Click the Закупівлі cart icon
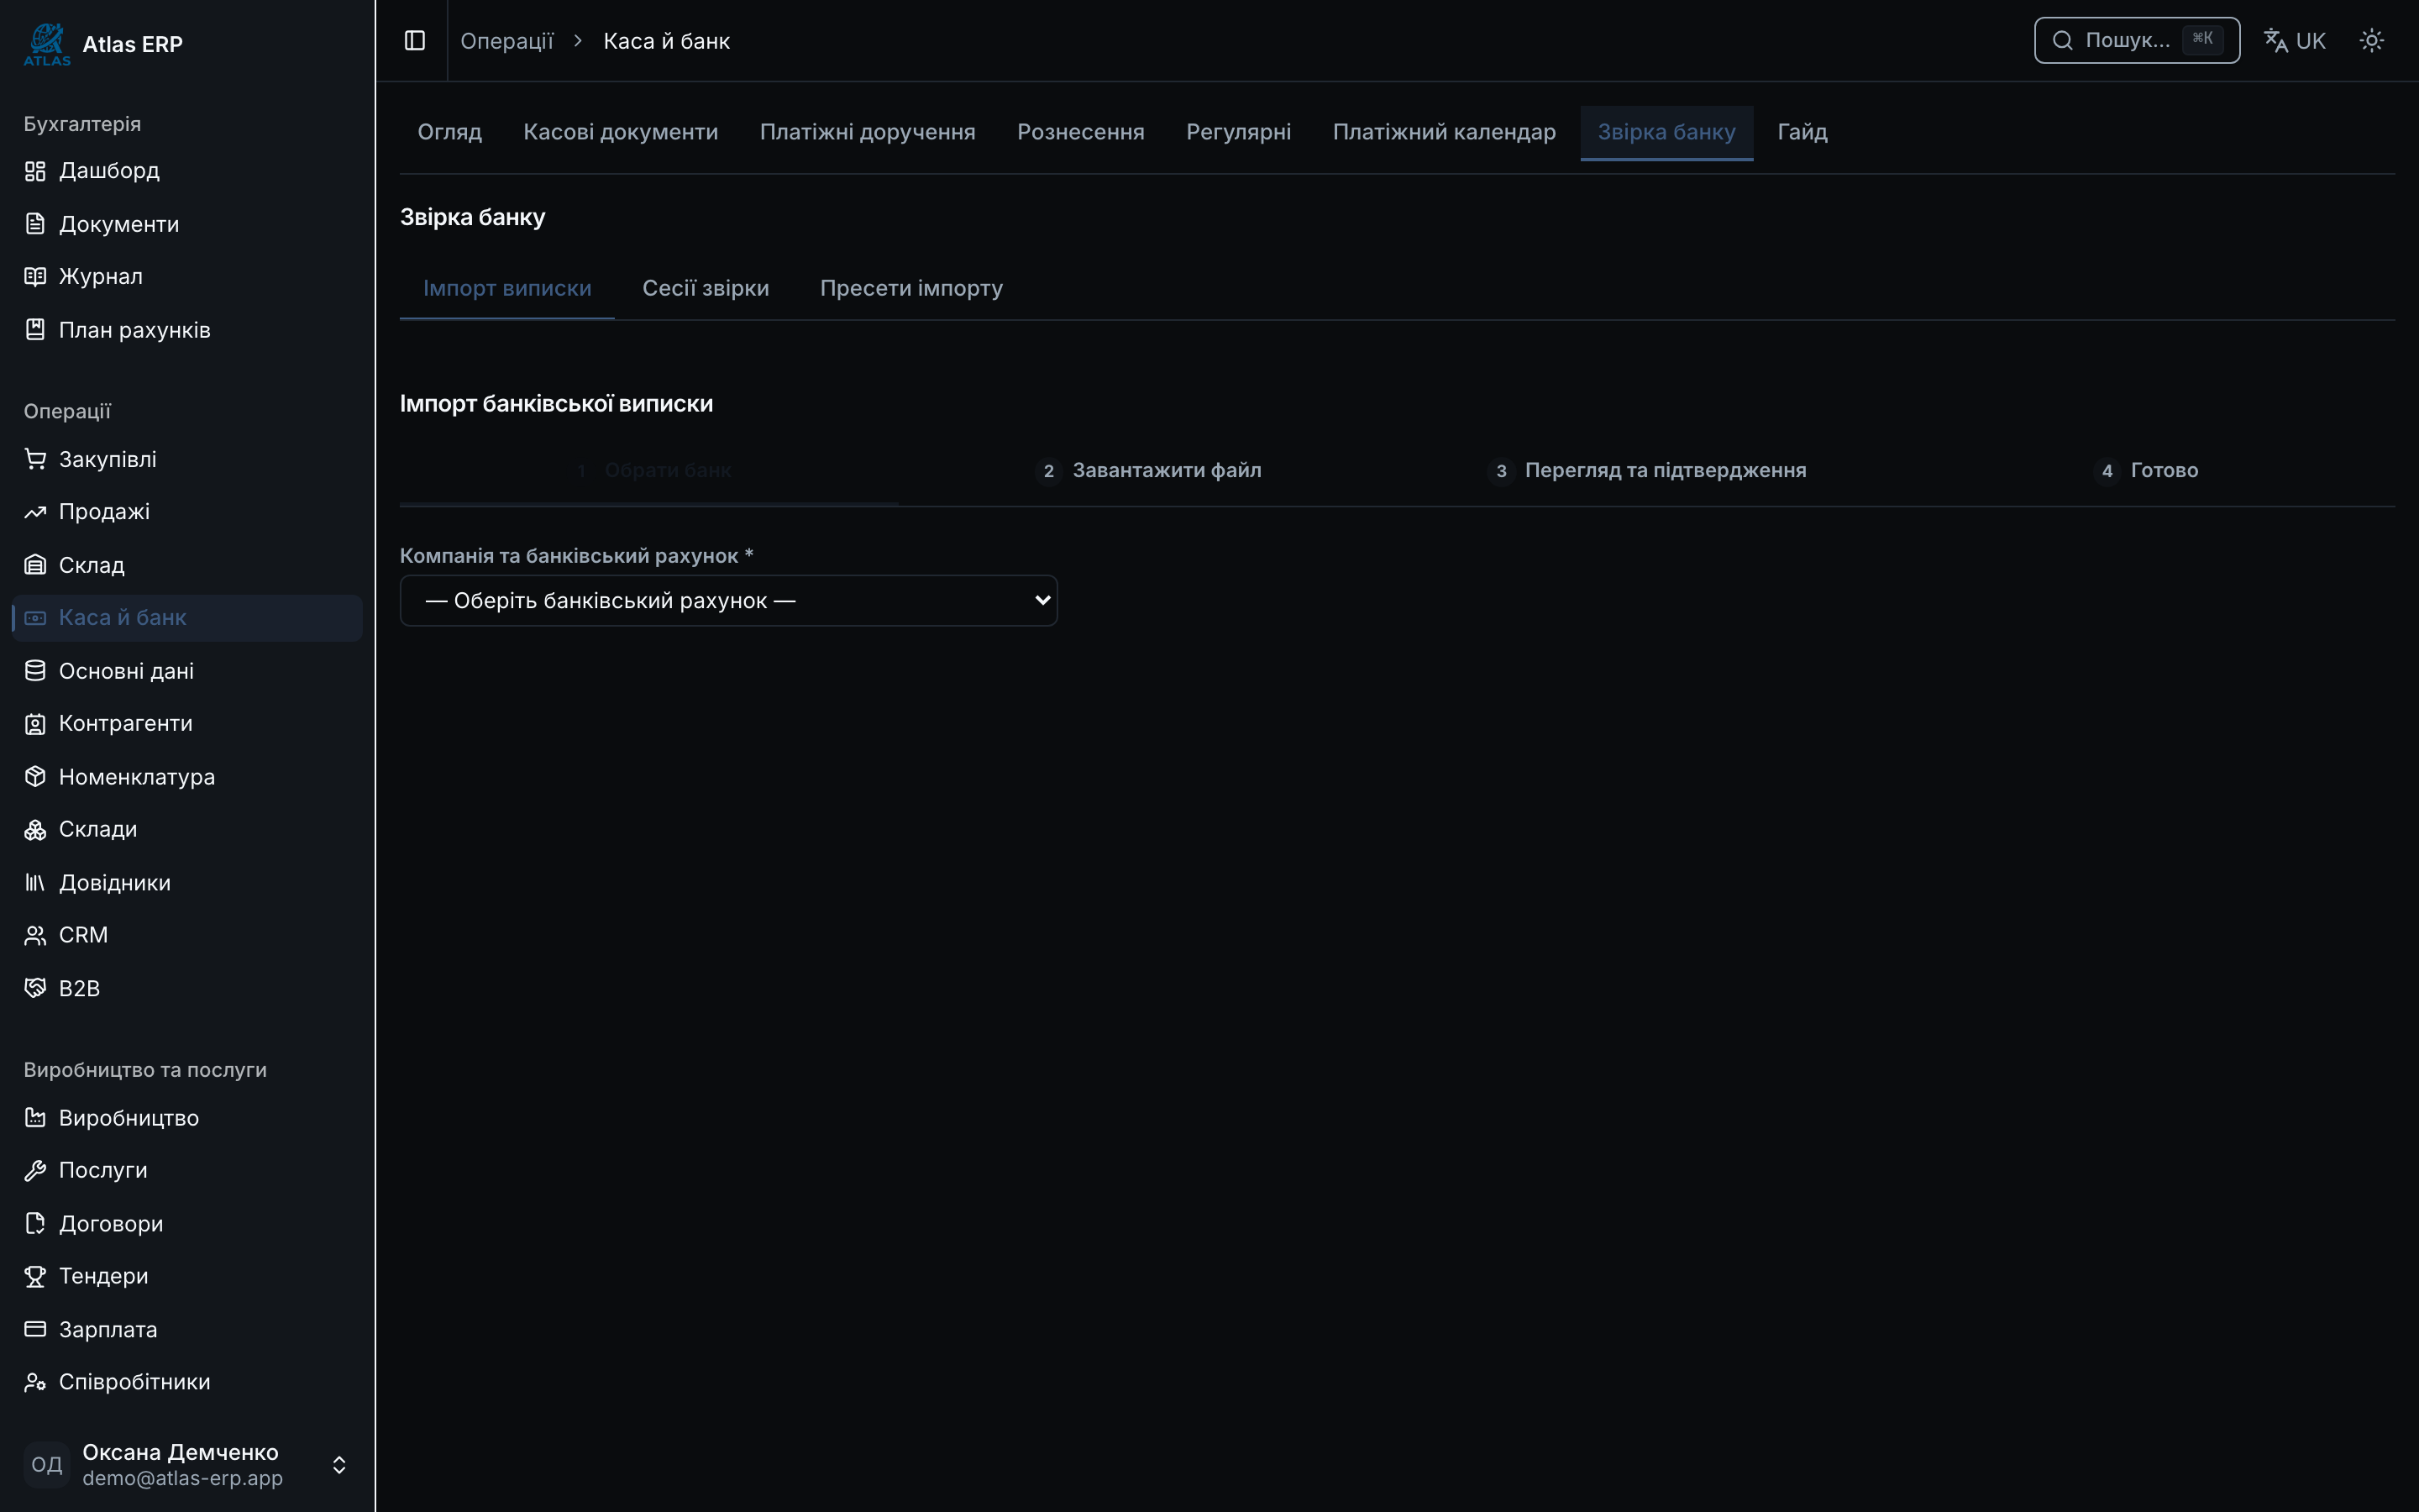 35,459
